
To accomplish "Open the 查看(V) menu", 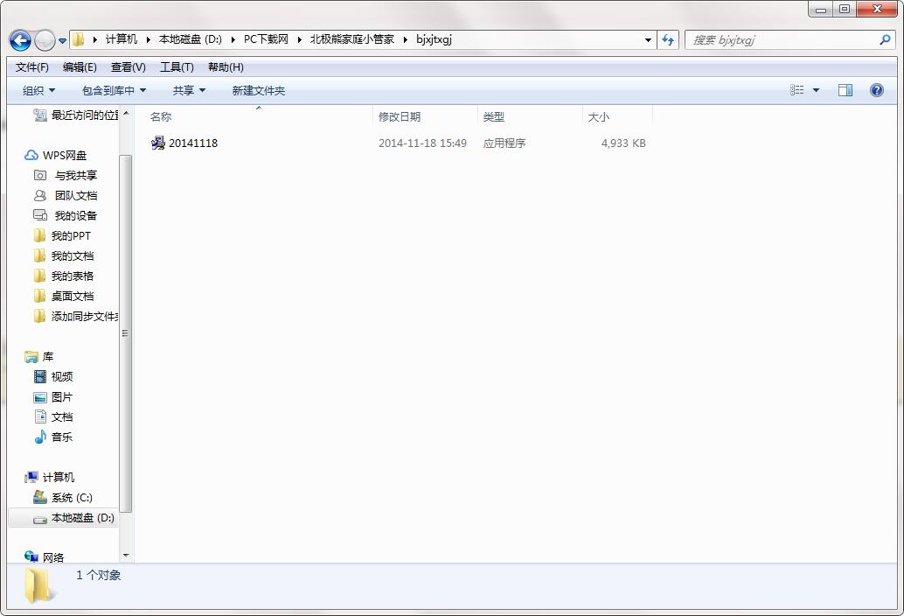I will tap(128, 66).
